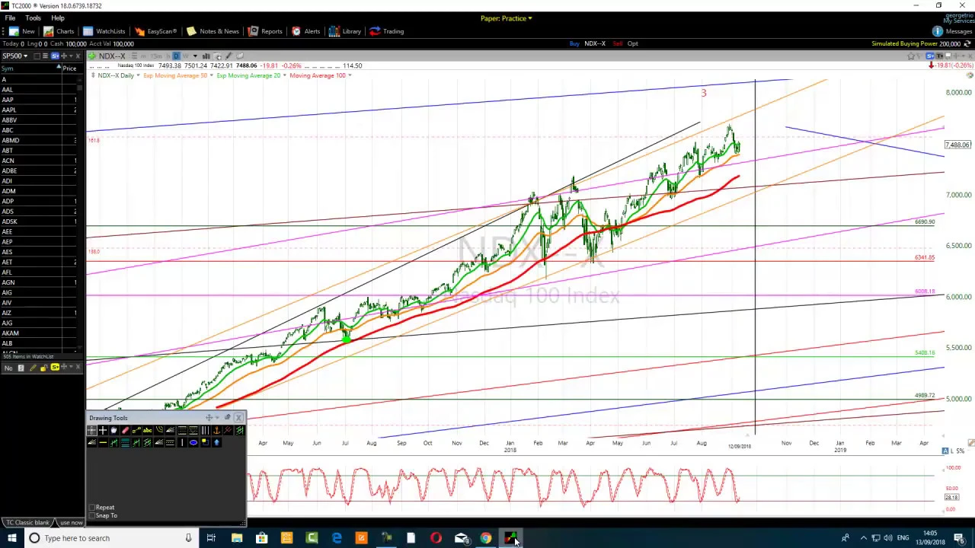
Task: Select the blue up arrow tool
Action: (x=216, y=442)
